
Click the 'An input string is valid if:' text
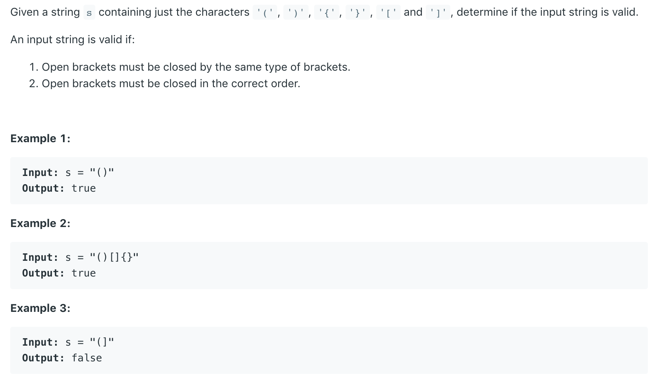point(72,40)
